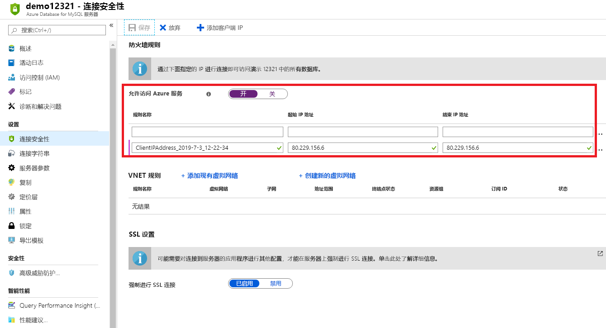Click the 连接字符串 plug icon
Screen dimensions: 606x328
(x=11, y=153)
